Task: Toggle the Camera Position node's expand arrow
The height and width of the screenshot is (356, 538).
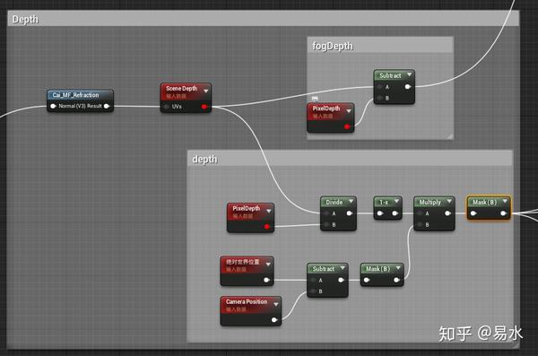Action: coord(276,304)
